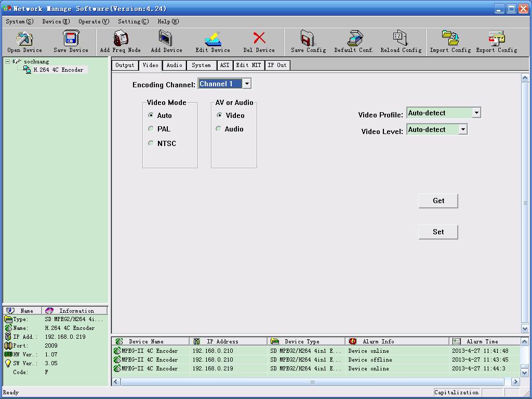This screenshot has width=532, height=399.
Task: Click the Edit Device toolbar icon
Action: (x=213, y=38)
